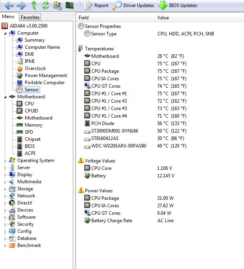Click the green monitor graph toolbar icon

click(70, 6)
